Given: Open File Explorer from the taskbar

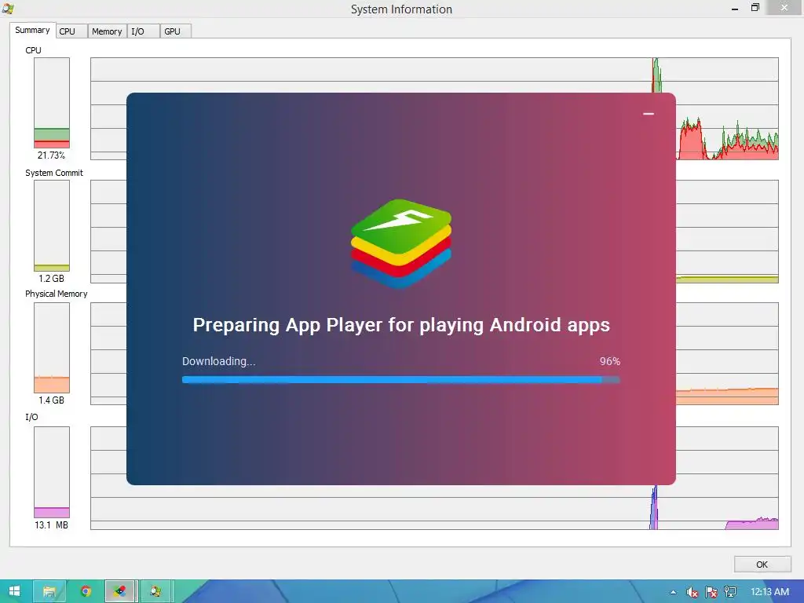Looking at the screenshot, I should pos(49,591).
